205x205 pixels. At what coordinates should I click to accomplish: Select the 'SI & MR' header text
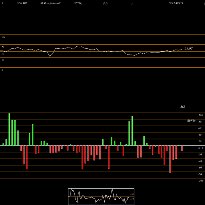coord(22,3)
